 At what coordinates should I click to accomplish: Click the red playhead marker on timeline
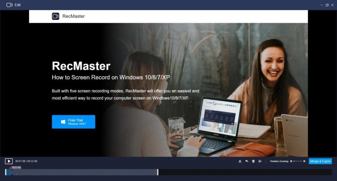(x=10, y=168)
